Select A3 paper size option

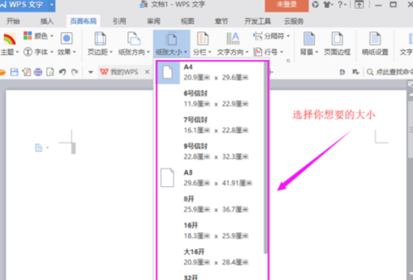210,178
